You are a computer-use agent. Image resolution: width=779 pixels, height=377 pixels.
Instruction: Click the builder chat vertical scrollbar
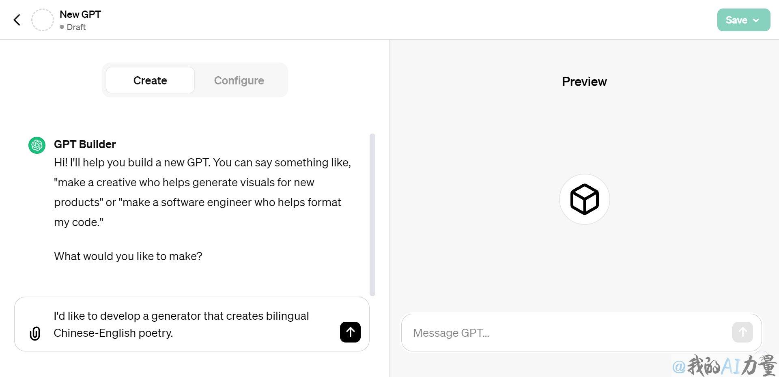(x=372, y=215)
